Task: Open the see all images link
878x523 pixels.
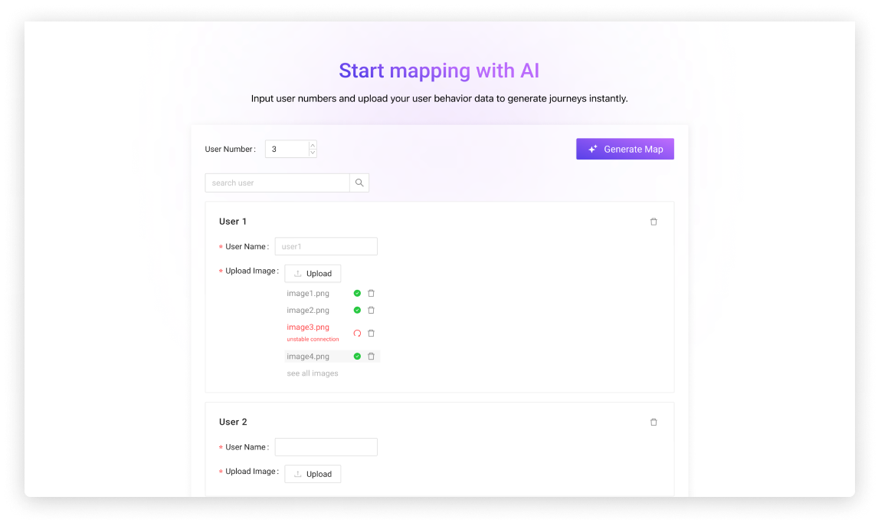Action: point(312,373)
